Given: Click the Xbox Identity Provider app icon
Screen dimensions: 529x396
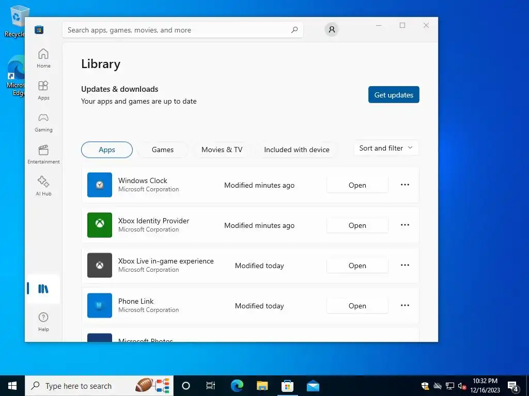Looking at the screenshot, I should click(x=100, y=225).
